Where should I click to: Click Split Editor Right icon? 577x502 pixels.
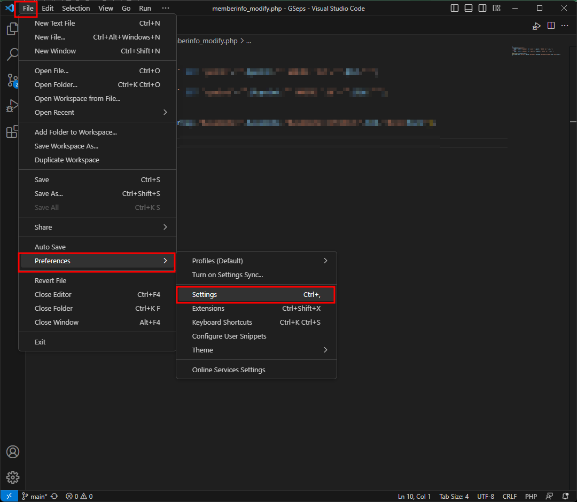coord(551,26)
